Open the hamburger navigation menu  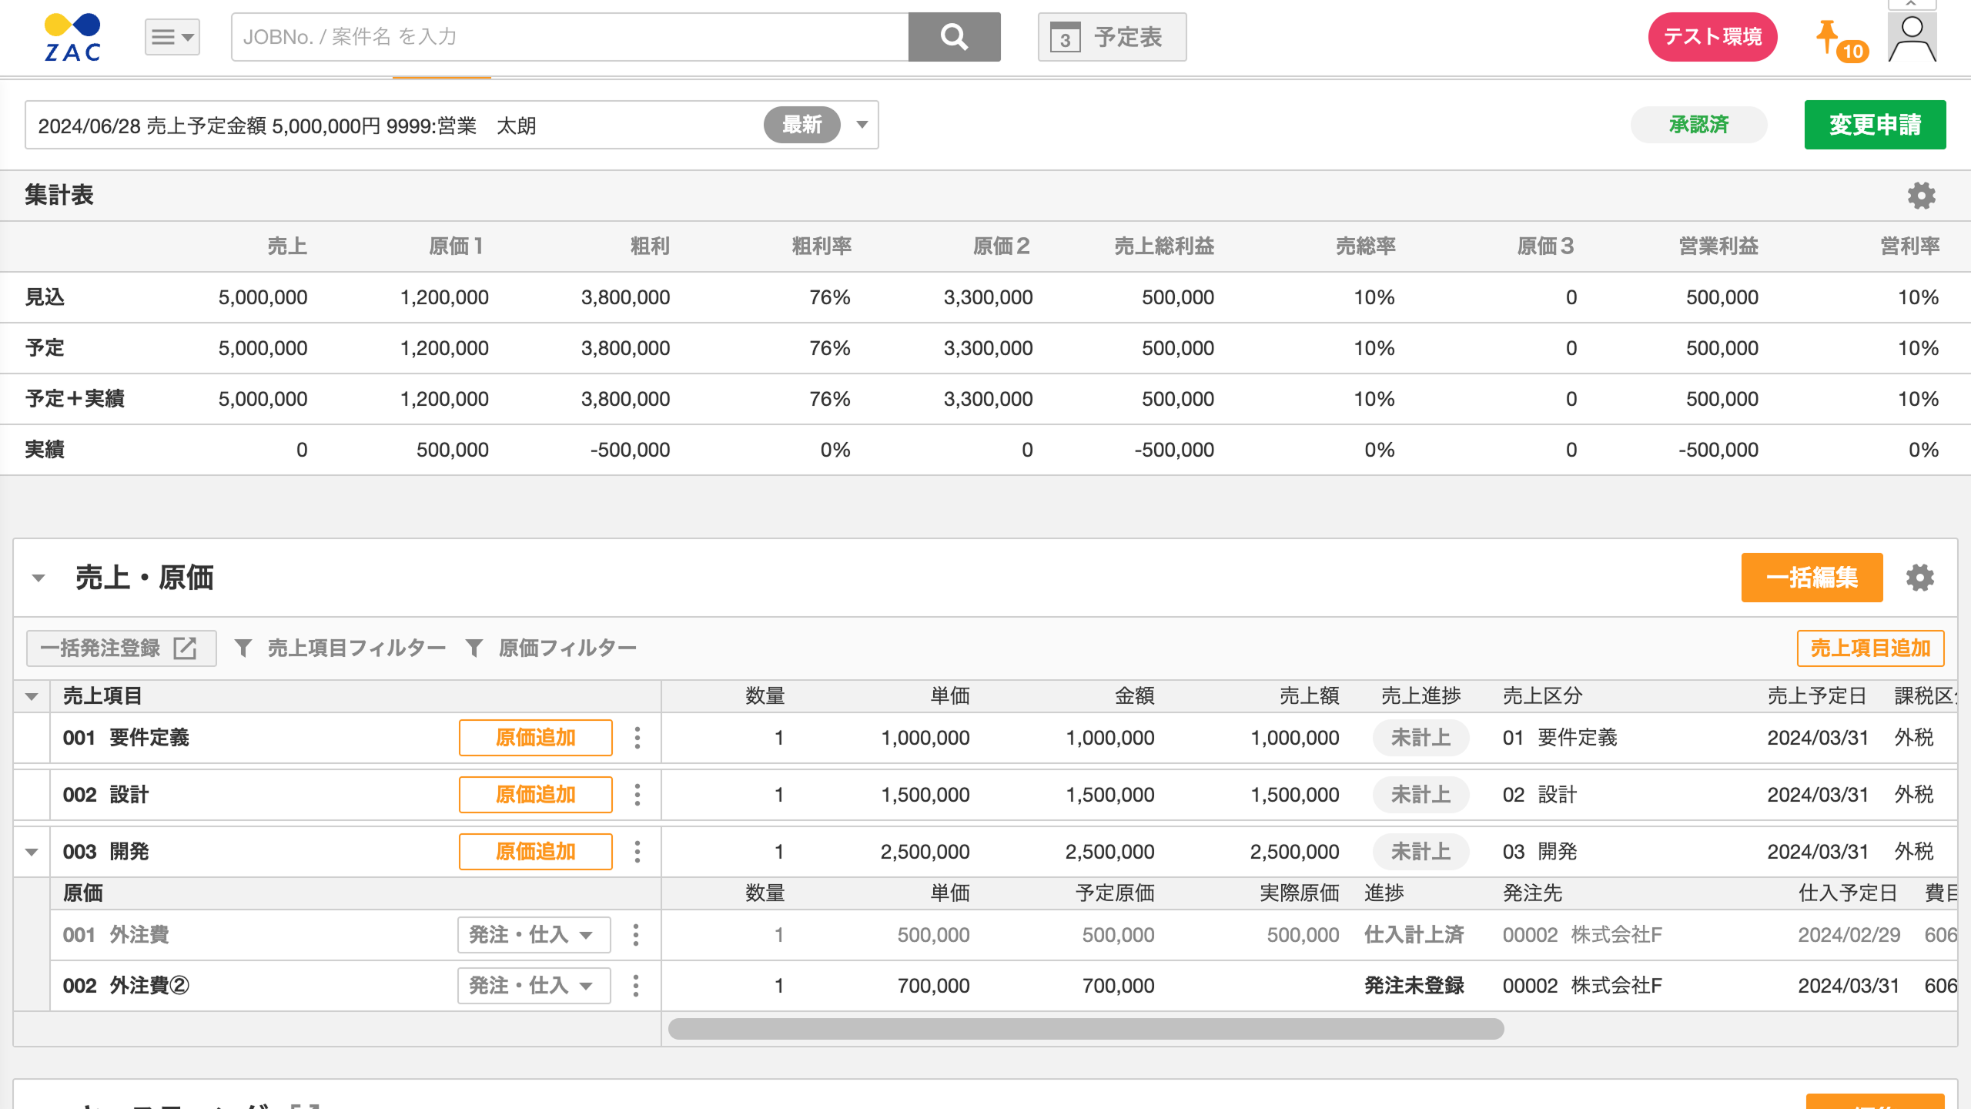click(x=171, y=36)
